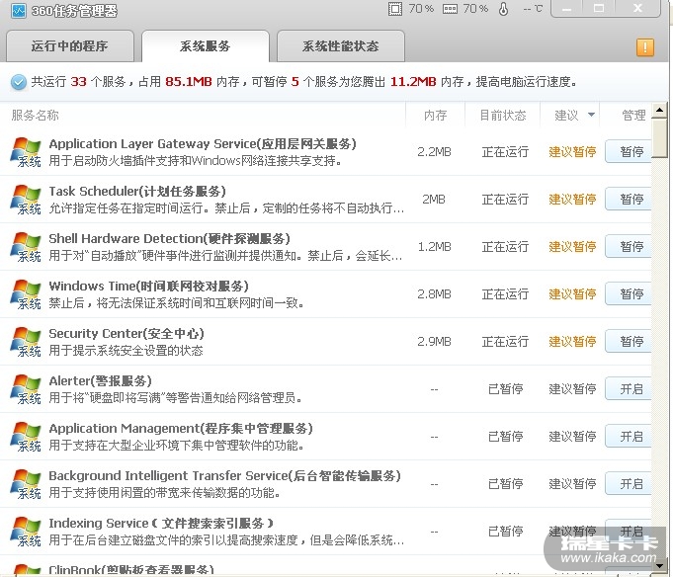673x577 pixels.
Task: Select Application Layer Gateway Service name text
Action: click(203, 143)
